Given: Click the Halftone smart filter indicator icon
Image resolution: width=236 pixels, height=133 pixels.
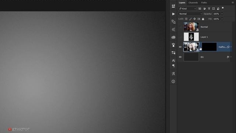Looking at the screenshot, I should tap(228, 47).
